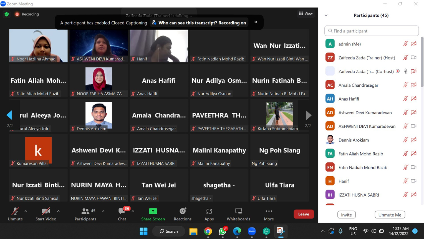Viewport: 424px width, 239px height.
Task: Go to next page of video gallery
Action: click(308, 115)
